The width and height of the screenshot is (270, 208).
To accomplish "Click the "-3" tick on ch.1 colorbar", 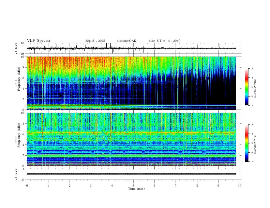I will pyautogui.click(x=252, y=68).
